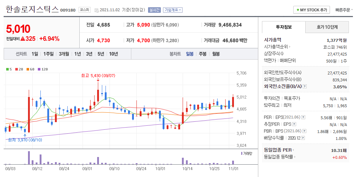Click help icon next to 배당수익률 2020.12

coord(303,138)
